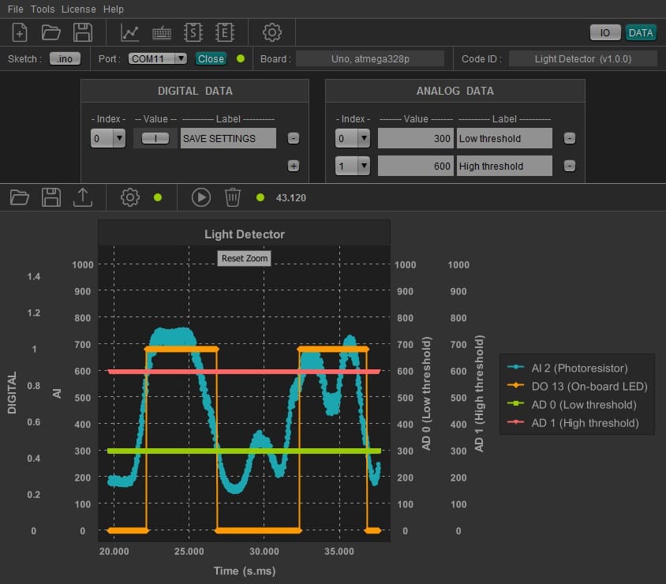This screenshot has height=584, width=666.
Task: Create a new file with the New icon
Action: (x=20, y=32)
